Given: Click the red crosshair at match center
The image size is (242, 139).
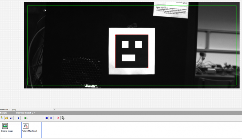Looking at the screenshot, I should coord(132,51).
